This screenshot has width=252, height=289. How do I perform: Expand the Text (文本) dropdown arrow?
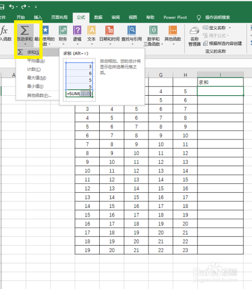(92, 44)
